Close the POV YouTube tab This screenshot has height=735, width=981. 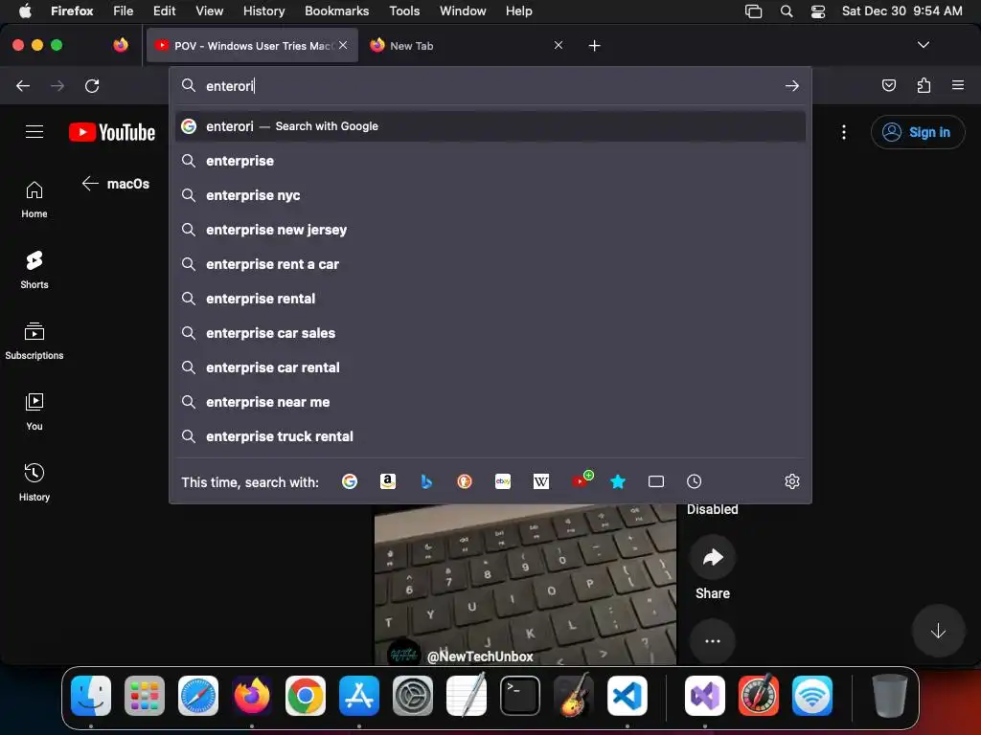pos(343,45)
